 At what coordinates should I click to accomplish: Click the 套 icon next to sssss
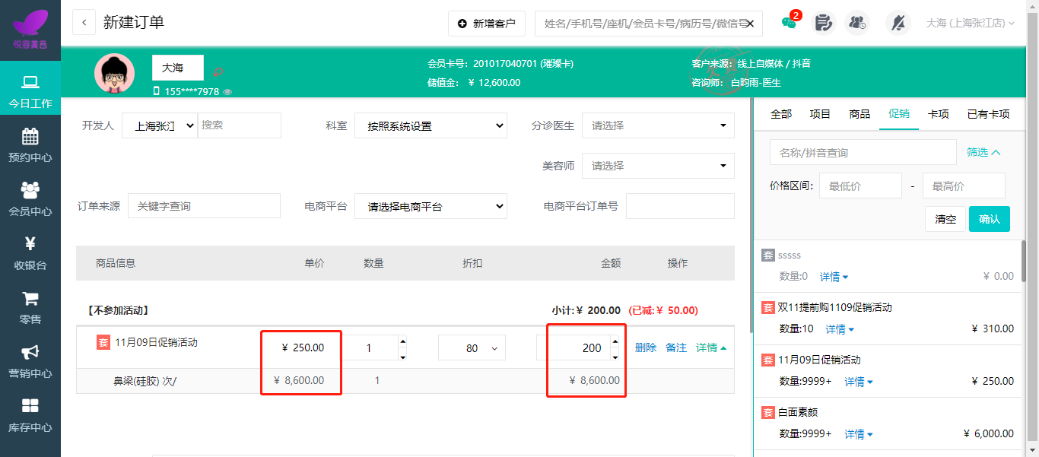point(768,255)
